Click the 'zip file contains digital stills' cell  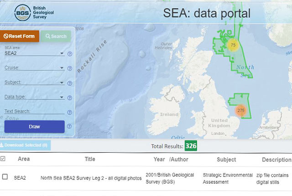tap(272, 179)
